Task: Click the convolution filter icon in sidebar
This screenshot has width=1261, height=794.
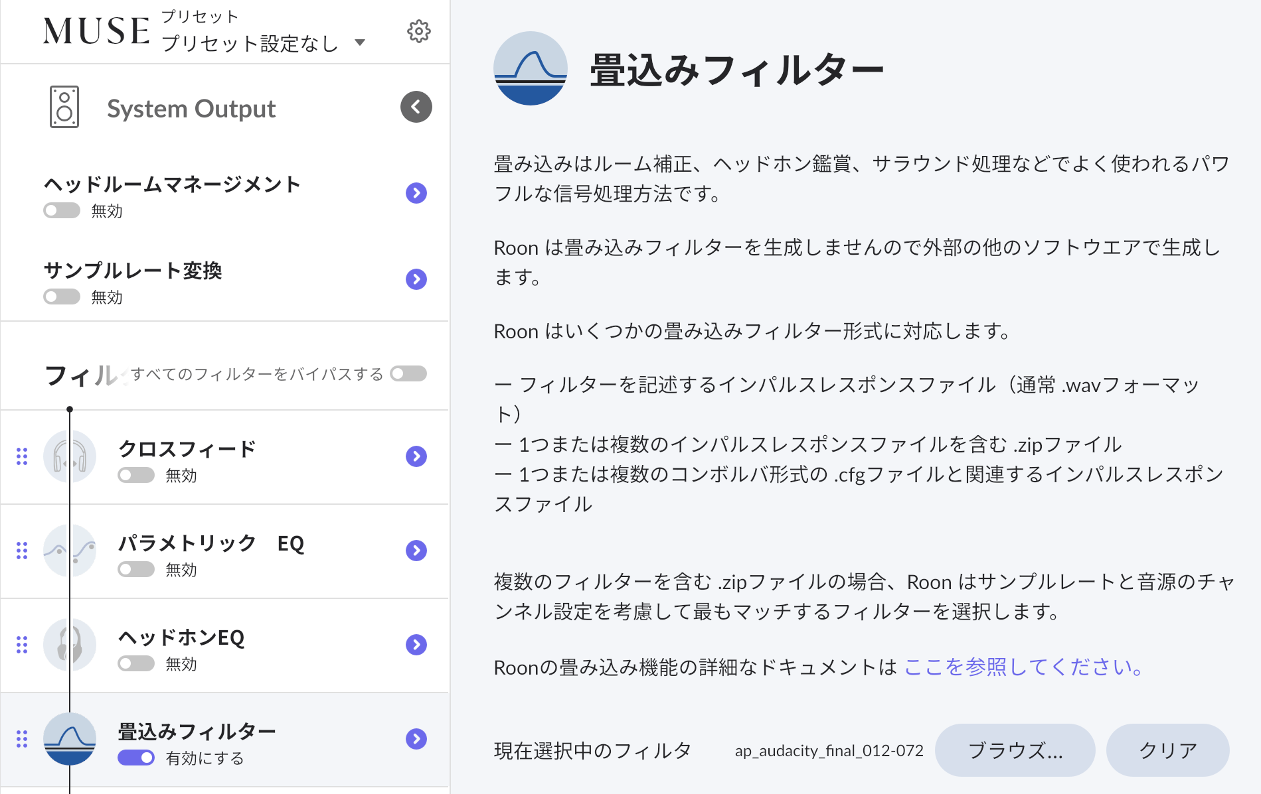Action: coord(70,739)
